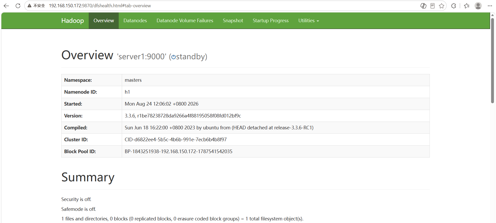Open the browser extensions puzzle icon
The height and width of the screenshot is (223, 496).
(x=454, y=6)
